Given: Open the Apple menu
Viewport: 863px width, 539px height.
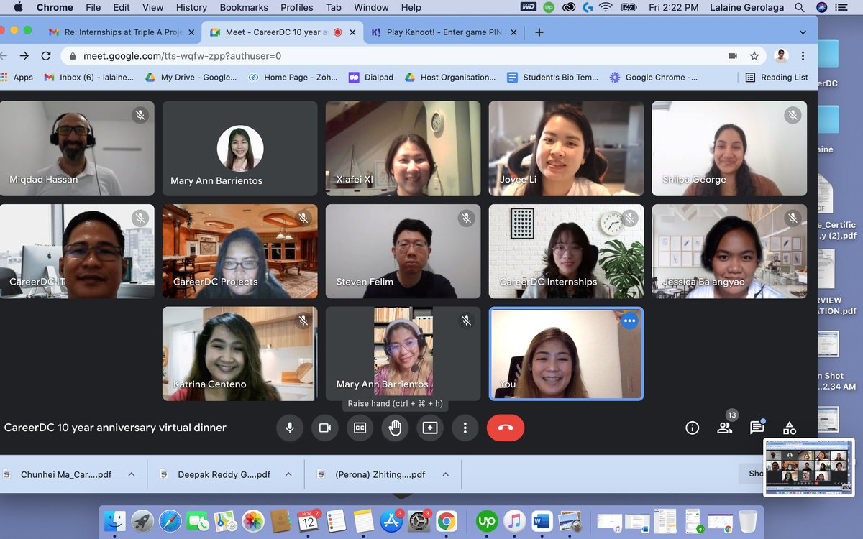Looking at the screenshot, I should point(18,7).
